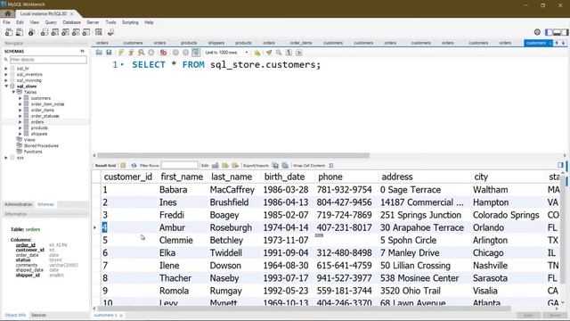Image resolution: width=570 pixels, height=321 pixels.
Task: Execute statement under cursor icon
Action: click(131, 53)
